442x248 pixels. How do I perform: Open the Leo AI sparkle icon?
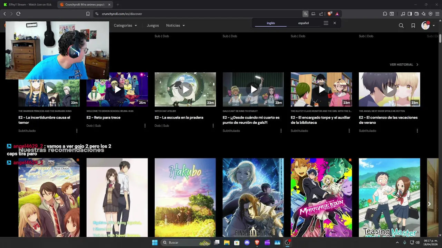click(x=423, y=14)
